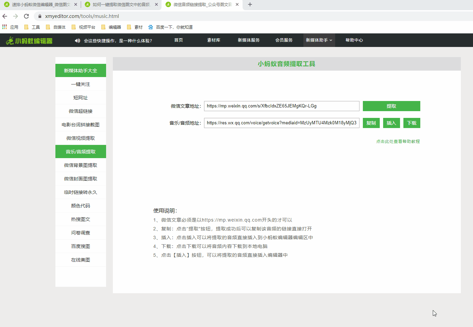Image resolution: width=473 pixels, height=327 pixels.
Task: Open the 素材 bookmark folder
Action: pyautogui.click(x=135, y=27)
